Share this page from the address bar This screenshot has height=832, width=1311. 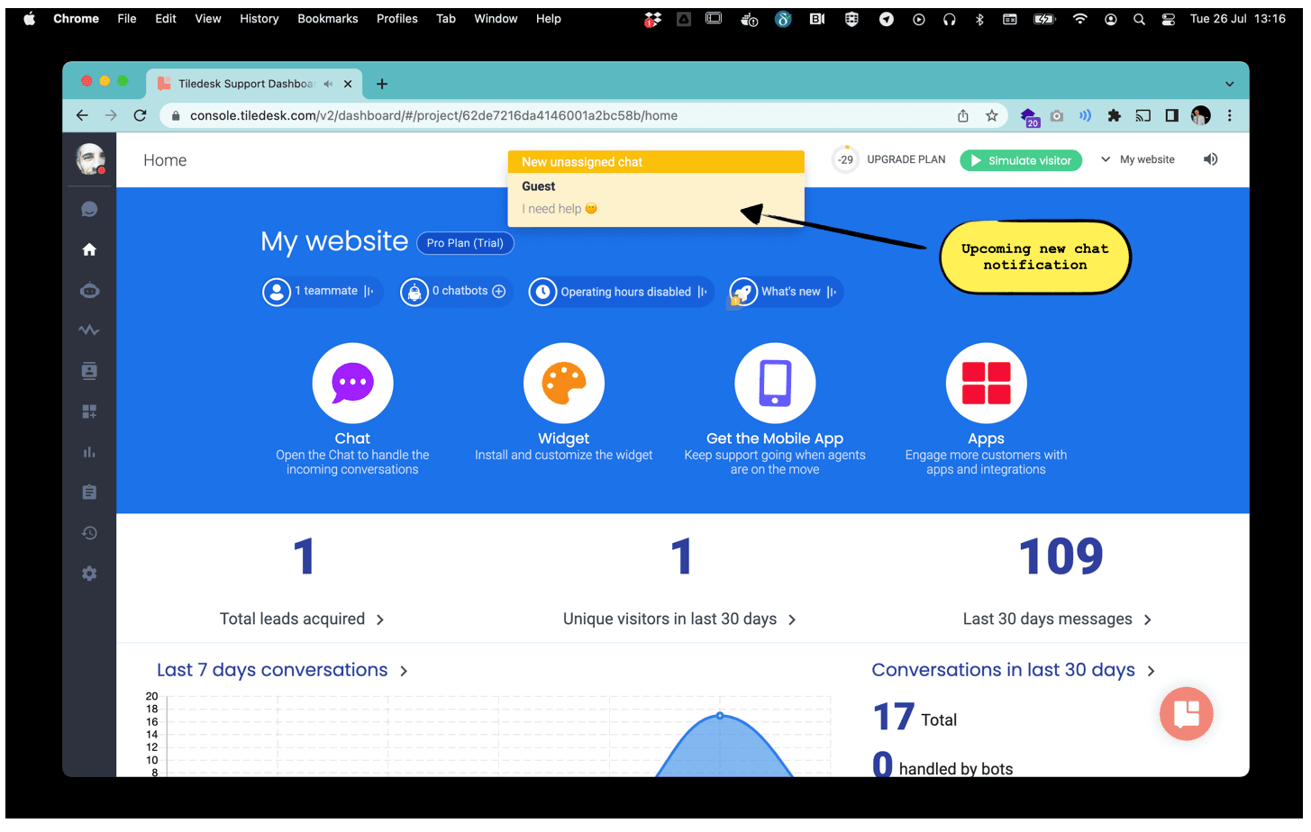963,115
